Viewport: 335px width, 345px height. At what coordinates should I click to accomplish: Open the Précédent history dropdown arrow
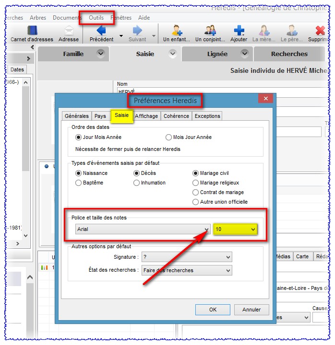(121, 35)
